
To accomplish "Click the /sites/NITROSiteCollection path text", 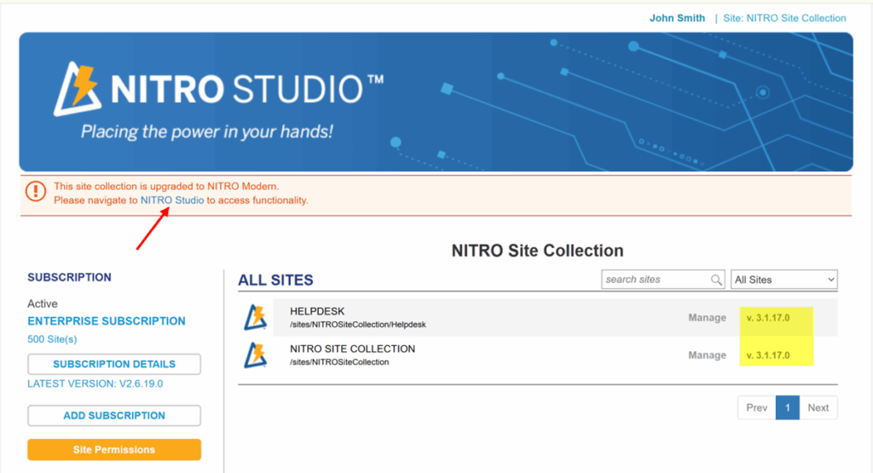I will [339, 362].
